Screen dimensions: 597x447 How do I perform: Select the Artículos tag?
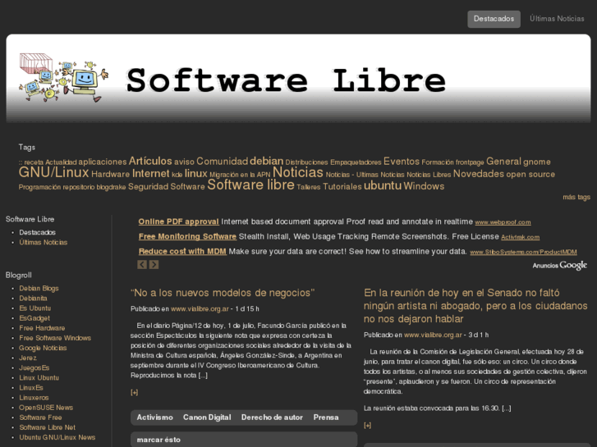click(150, 161)
